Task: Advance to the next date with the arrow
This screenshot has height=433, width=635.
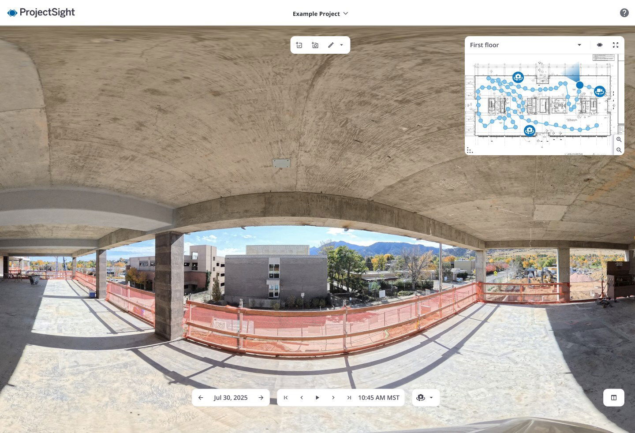Action: click(261, 397)
